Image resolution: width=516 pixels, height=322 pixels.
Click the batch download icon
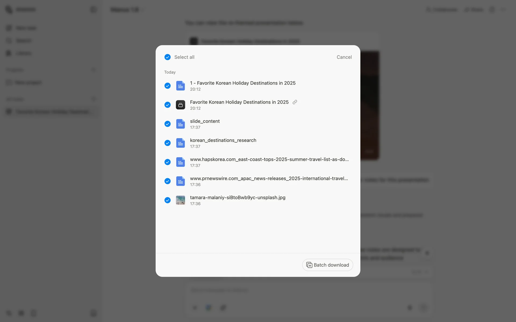coord(309,265)
